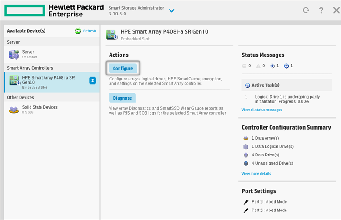Click the P408i-a controller icon in sidebar
341x220 pixels.
(x=15, y=80)
